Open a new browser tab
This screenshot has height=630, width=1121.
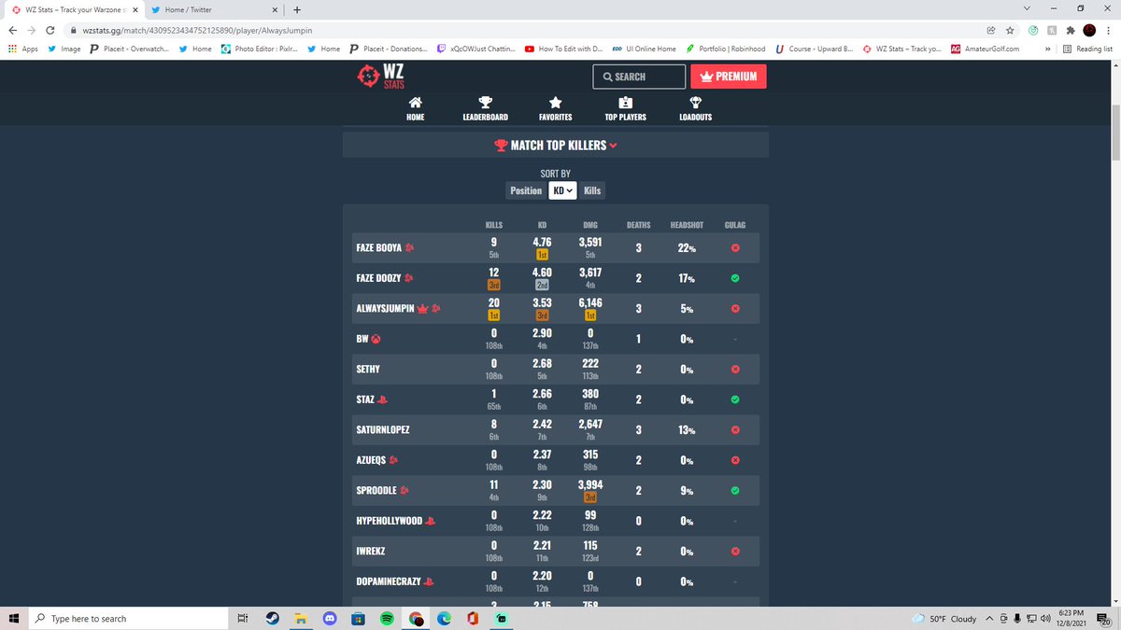pos(296,9)
